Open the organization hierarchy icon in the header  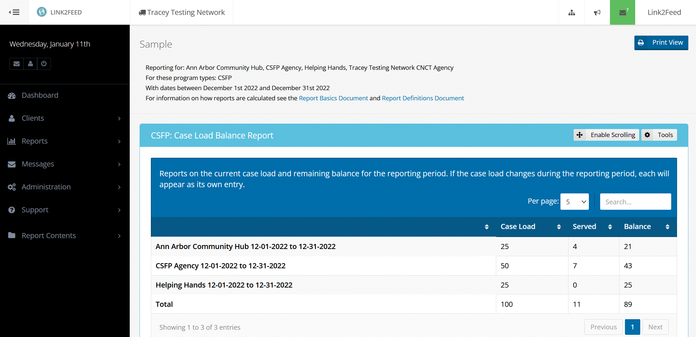571,12
